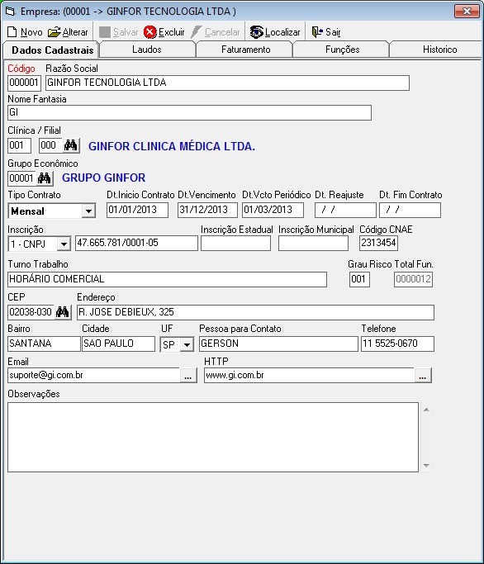Image resolution: width=484 pixels, height=564 pixels.
Task: Click the Observações text area
Action: pos(213,437)
